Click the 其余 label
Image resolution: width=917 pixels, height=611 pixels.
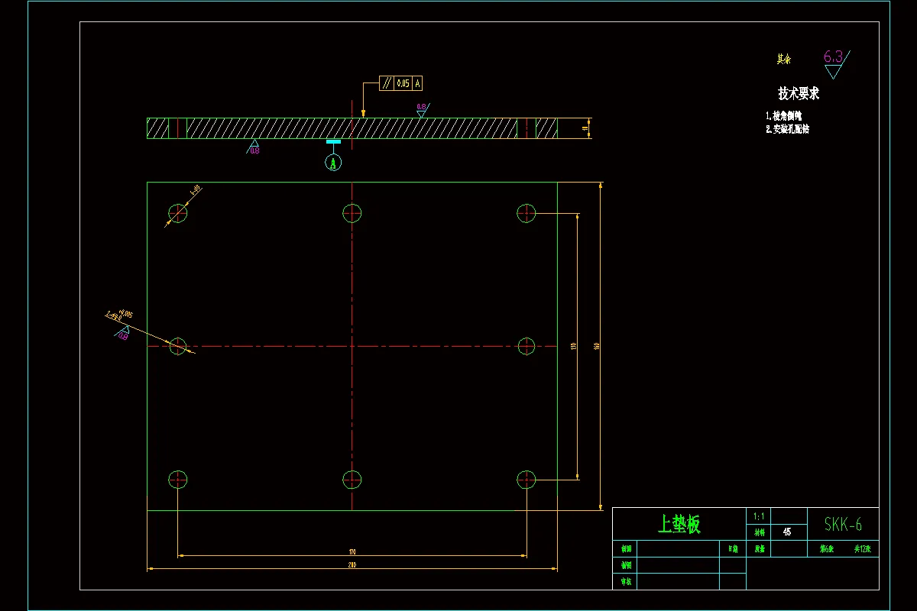(783, 59)
